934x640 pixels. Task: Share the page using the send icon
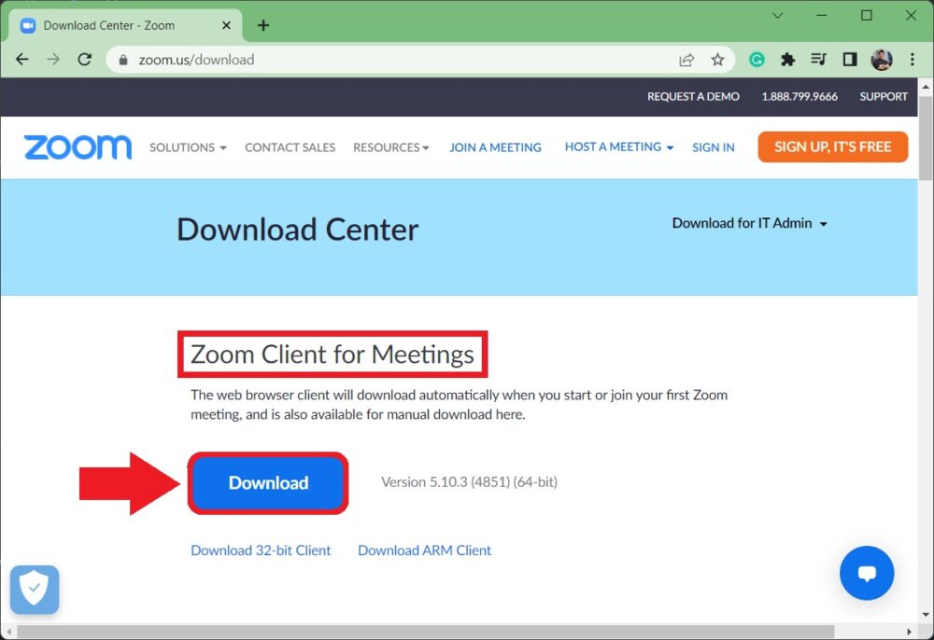coord(686,59)
